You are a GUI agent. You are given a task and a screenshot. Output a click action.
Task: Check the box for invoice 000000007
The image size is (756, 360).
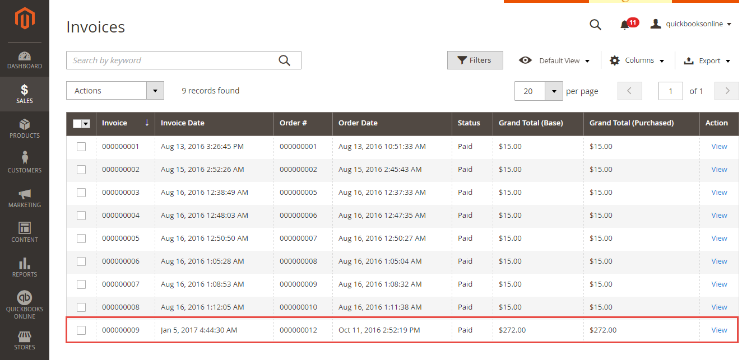(81, 284)
